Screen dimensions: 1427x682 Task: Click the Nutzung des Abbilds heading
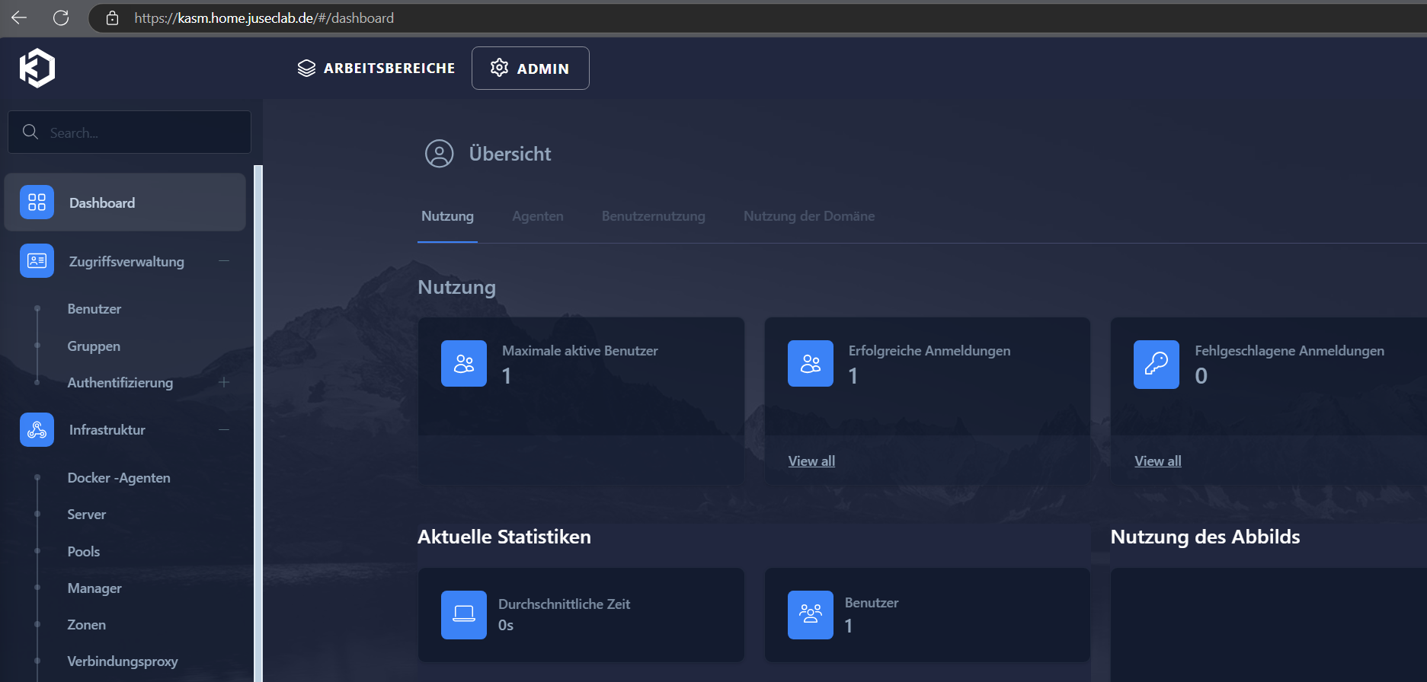pyautogui.click(x=1205, y=537)
